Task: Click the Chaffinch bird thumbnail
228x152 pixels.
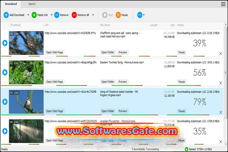Action: click(26, 43)
